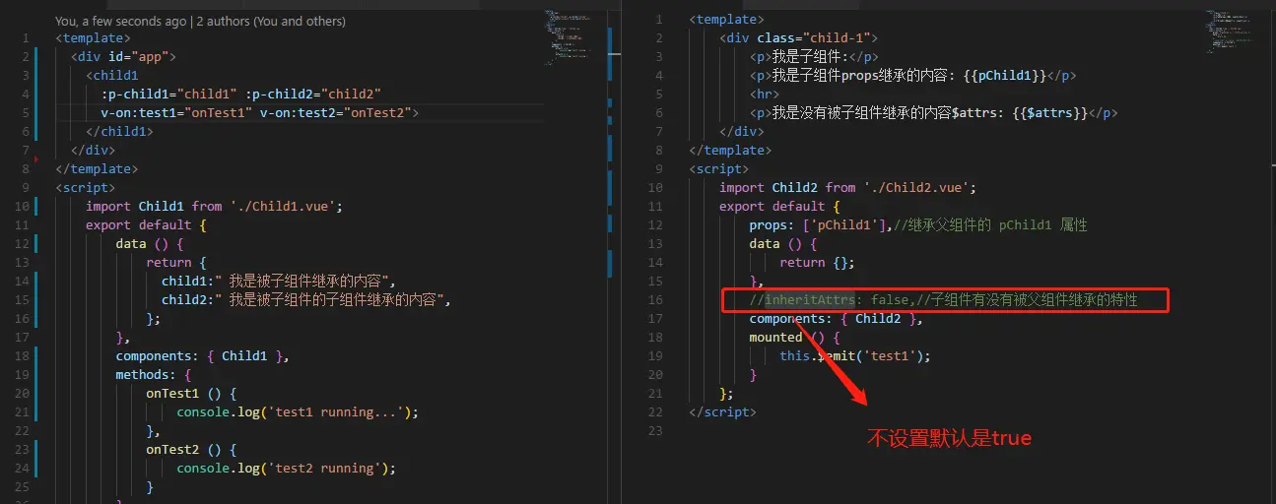Click the methods: { line in left editor
Viewport: 1276px width, 504px height.
[x=154, y=375]
